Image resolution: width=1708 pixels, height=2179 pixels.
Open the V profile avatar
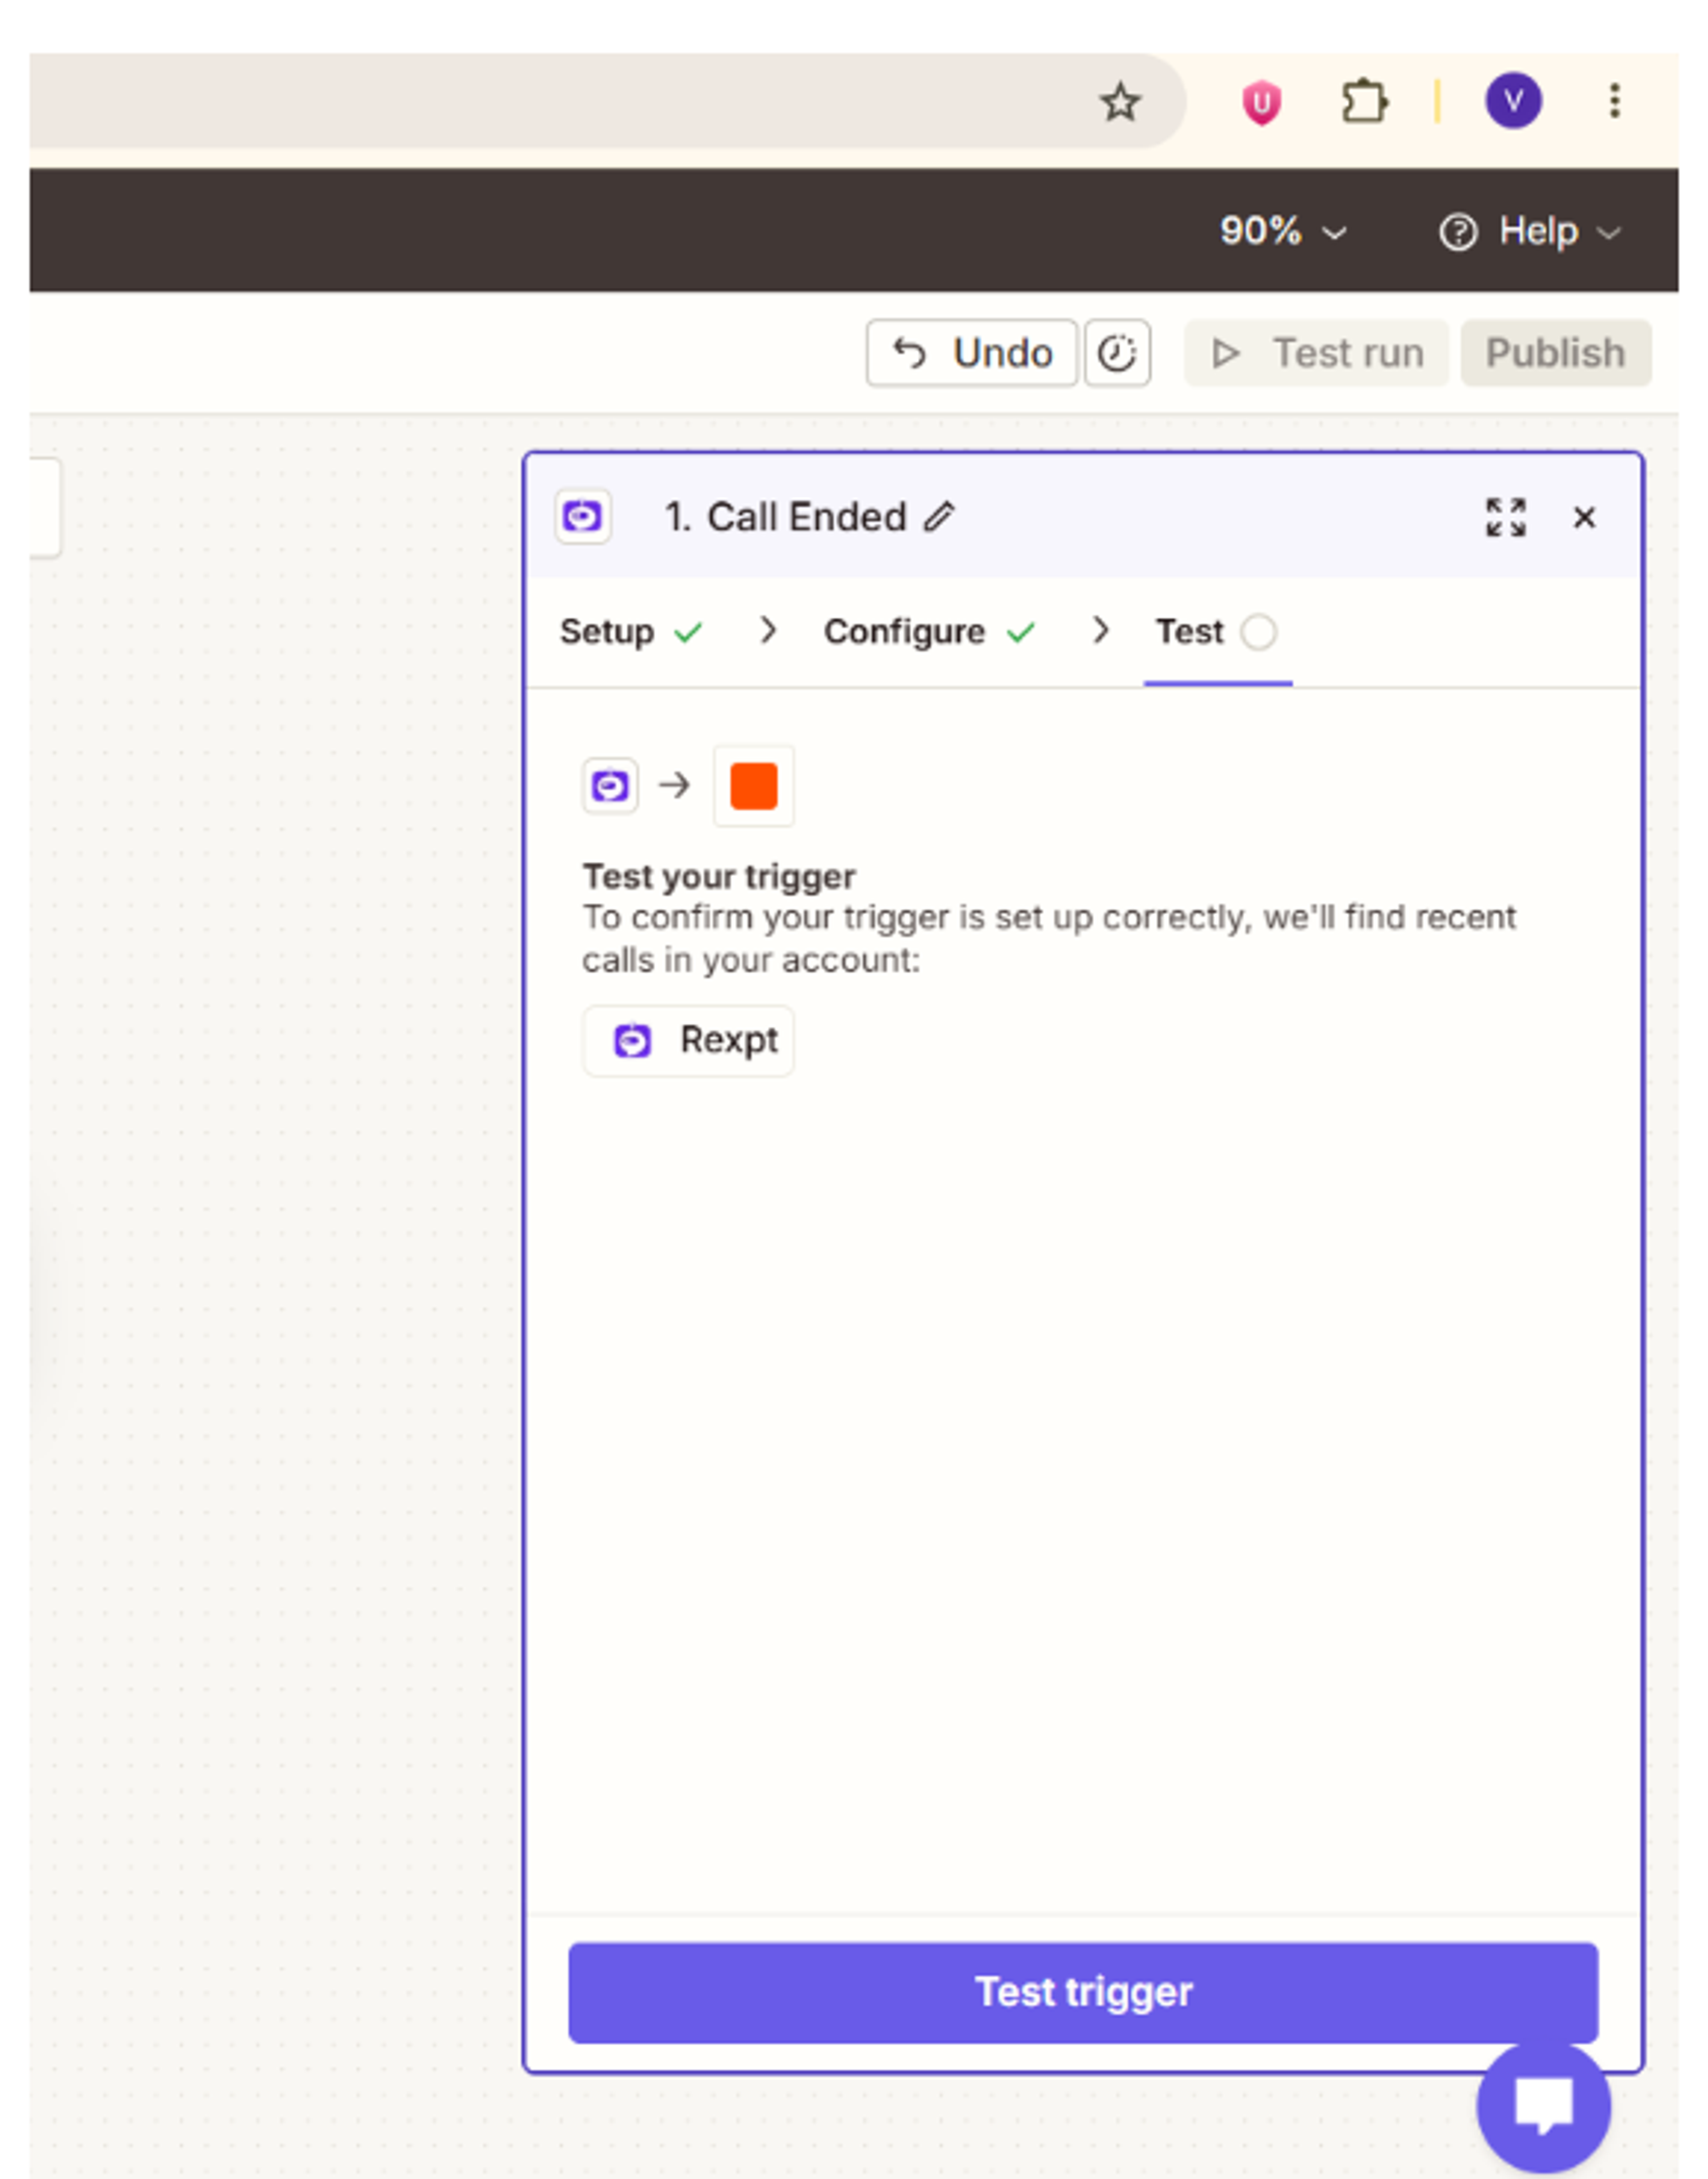[x=1513, y=100]
